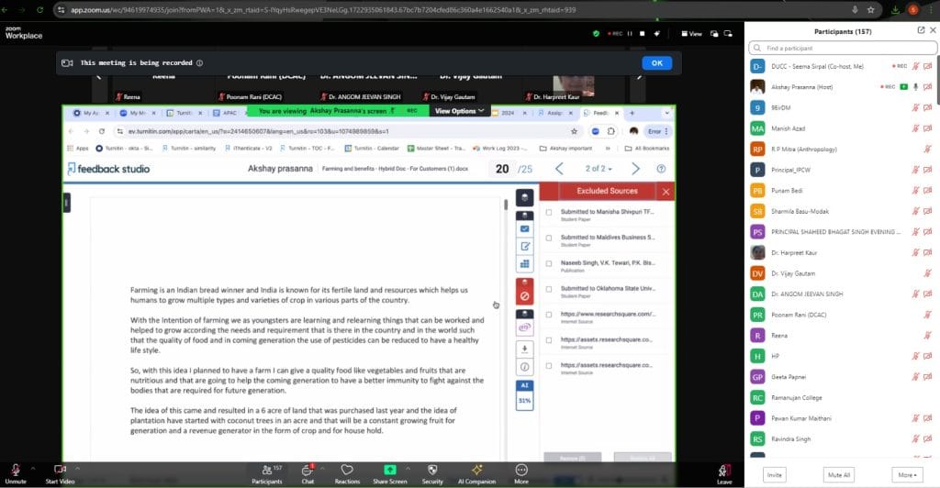Viewport: 940px width, 488px height.
Task: Open Reactions in the meeting toolbar
Action: click(347, 471)
